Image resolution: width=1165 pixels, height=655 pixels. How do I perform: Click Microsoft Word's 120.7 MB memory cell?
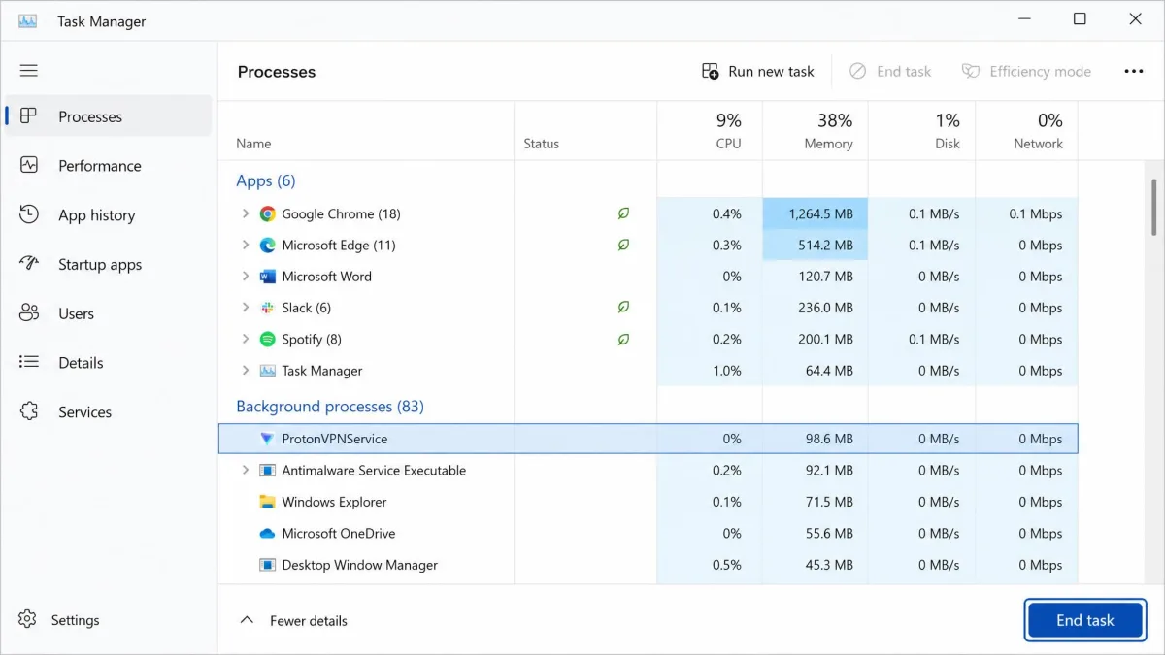tap(815, 277)
